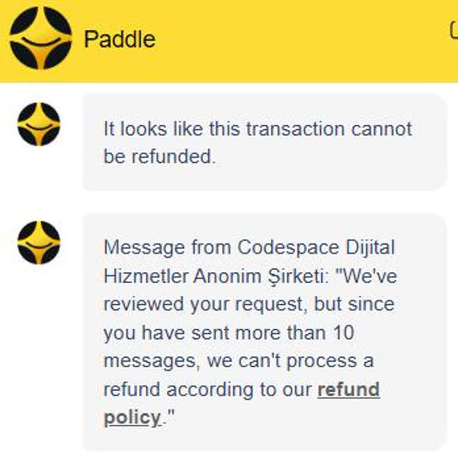
Task: Click the cut-off icon at the header's right edge
Action: (x=454, y=30)
